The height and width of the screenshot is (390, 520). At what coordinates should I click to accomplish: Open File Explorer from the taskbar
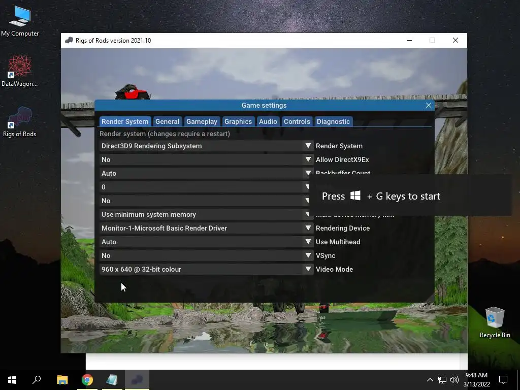click(x=62, y=380)
